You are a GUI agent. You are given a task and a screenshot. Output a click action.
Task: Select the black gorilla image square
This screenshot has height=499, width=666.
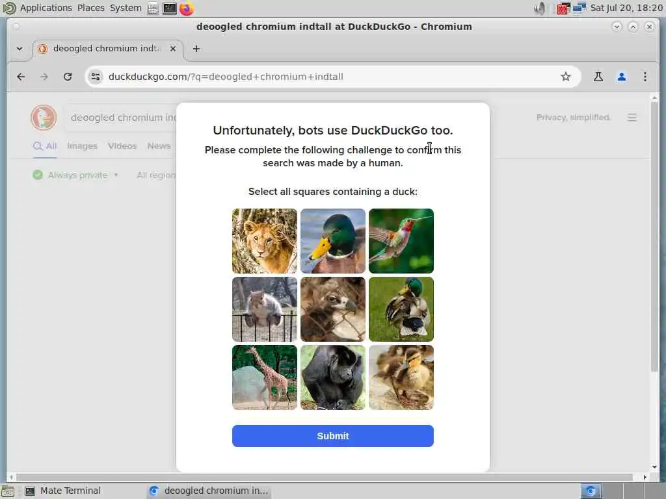pyautogui.click(x=333, y=377)
